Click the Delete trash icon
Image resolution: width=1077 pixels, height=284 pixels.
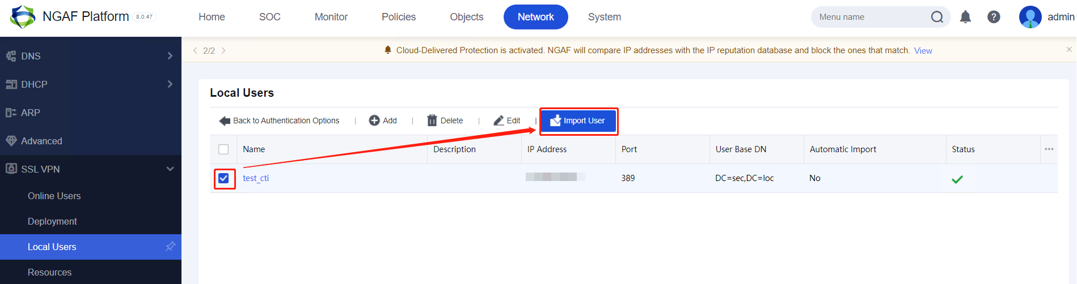(432, 121)
